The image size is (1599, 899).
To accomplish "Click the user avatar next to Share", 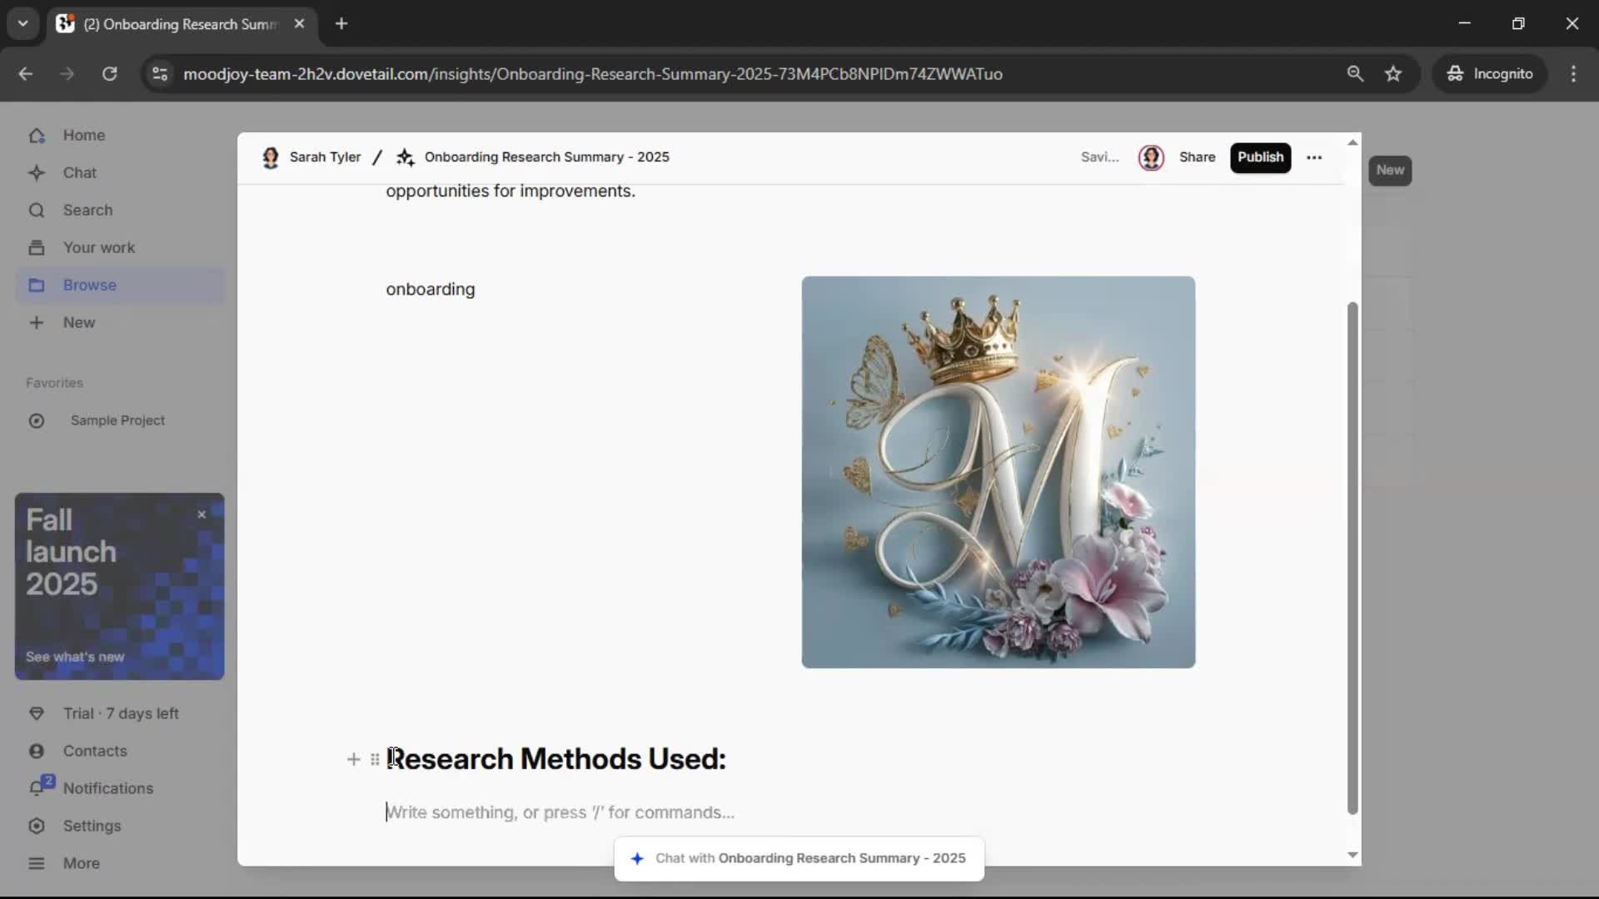I will pos(1151,157).
